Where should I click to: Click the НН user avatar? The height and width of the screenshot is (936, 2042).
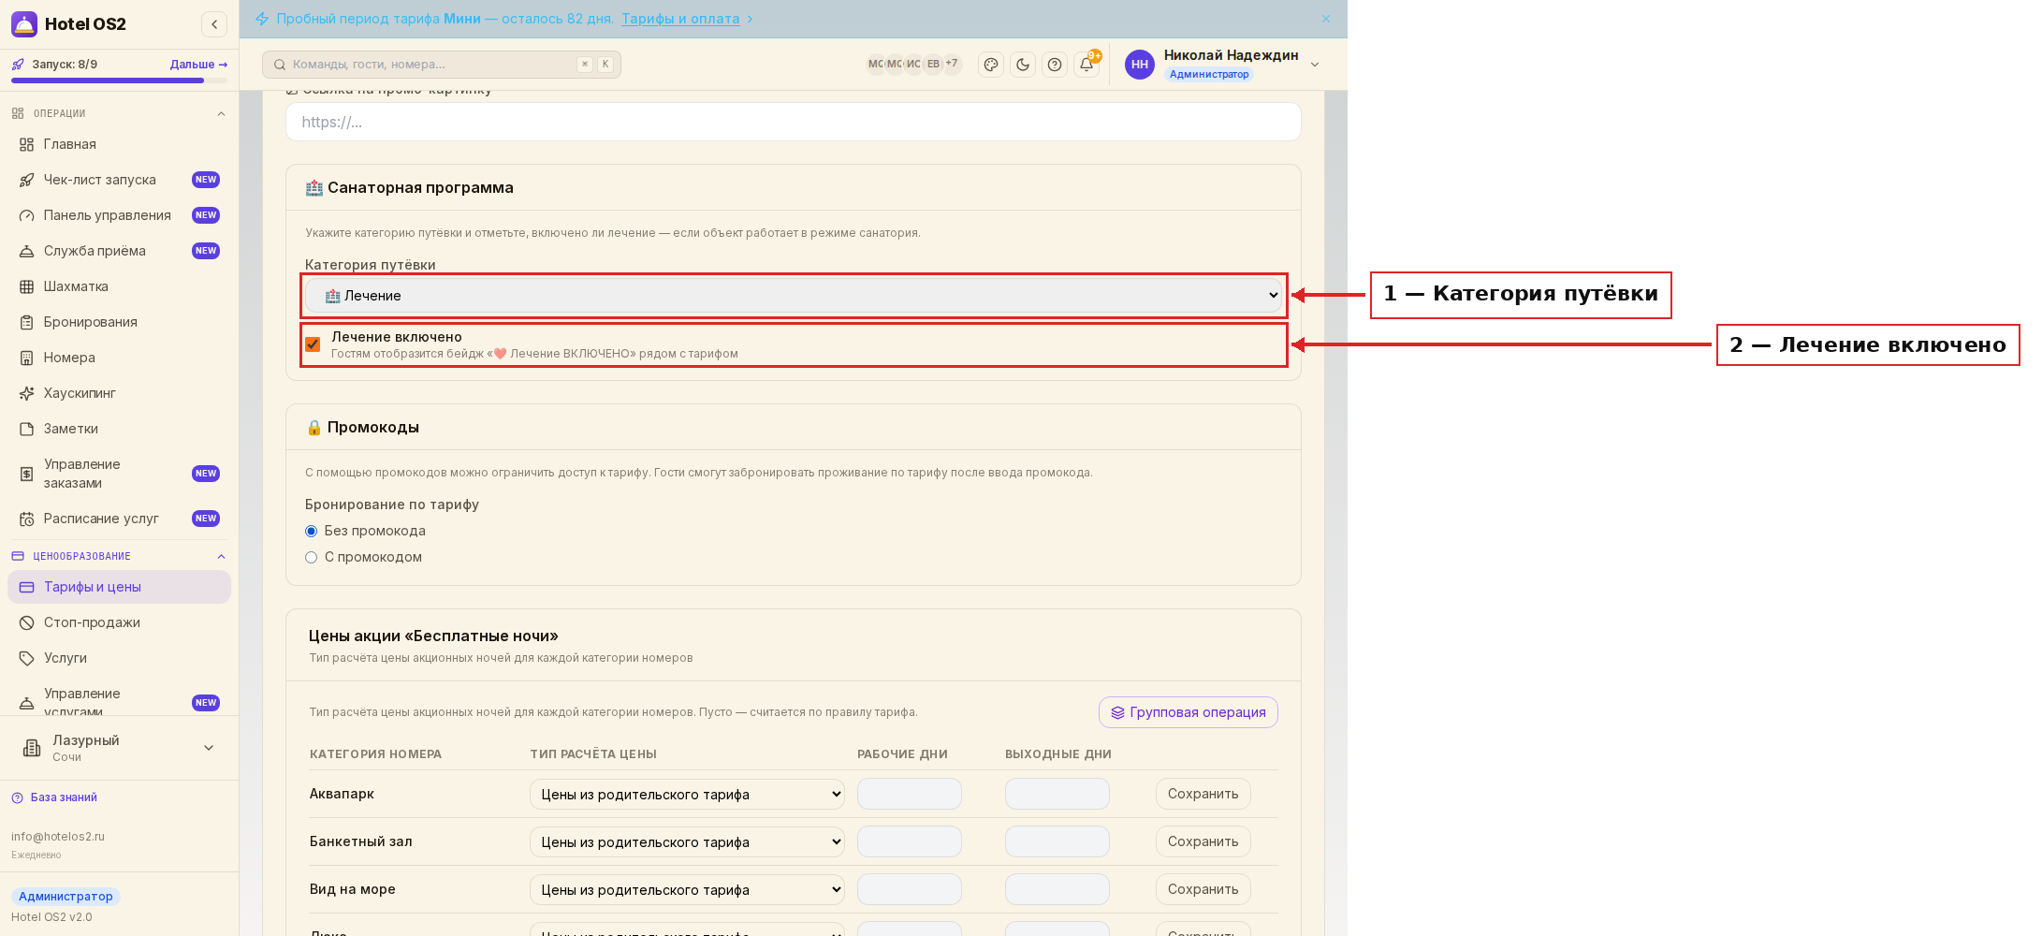[x=1140, y=65]
